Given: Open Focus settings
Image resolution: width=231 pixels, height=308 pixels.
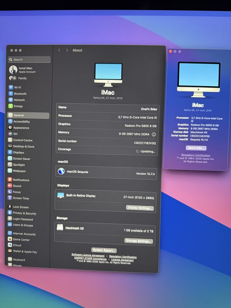Looking at the screenshot, I should pyautogui.click(x=15, y=192).
